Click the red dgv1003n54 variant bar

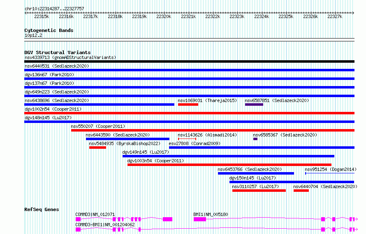[x=229, y=165]
